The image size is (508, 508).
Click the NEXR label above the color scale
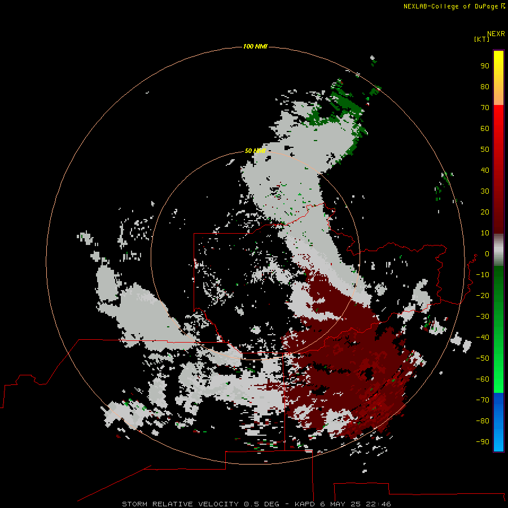496,34
